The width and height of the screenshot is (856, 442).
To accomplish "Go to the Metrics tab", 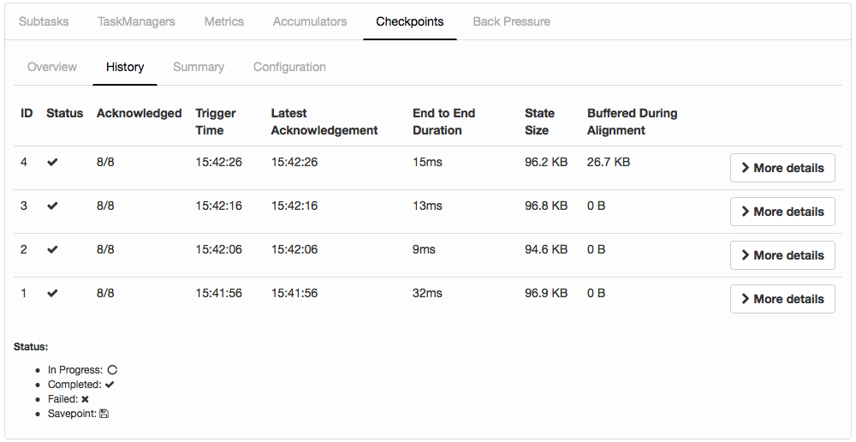I will coord(223,21).
